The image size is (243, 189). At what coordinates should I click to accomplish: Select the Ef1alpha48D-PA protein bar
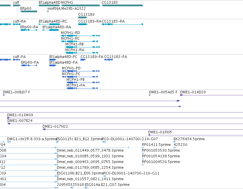coord(53,65)
